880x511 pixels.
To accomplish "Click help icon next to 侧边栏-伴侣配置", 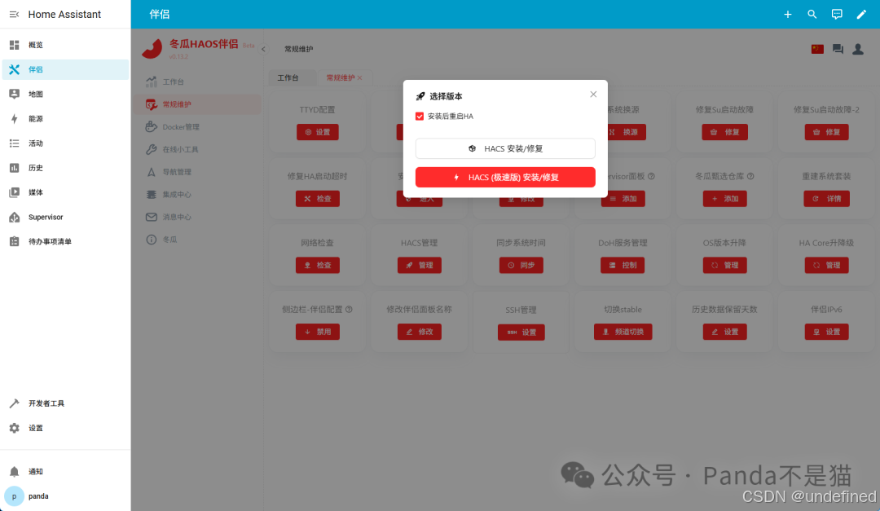I will pos(349,310).
